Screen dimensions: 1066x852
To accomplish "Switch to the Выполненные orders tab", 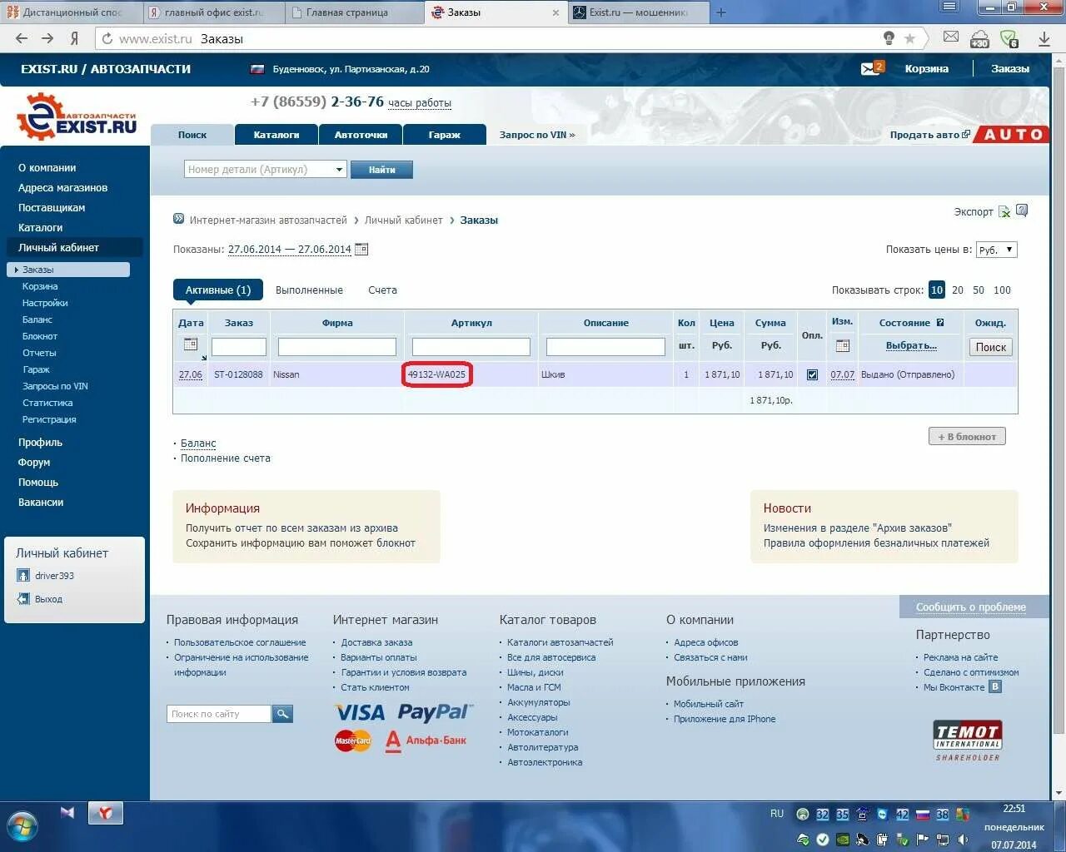I will 309,290.
